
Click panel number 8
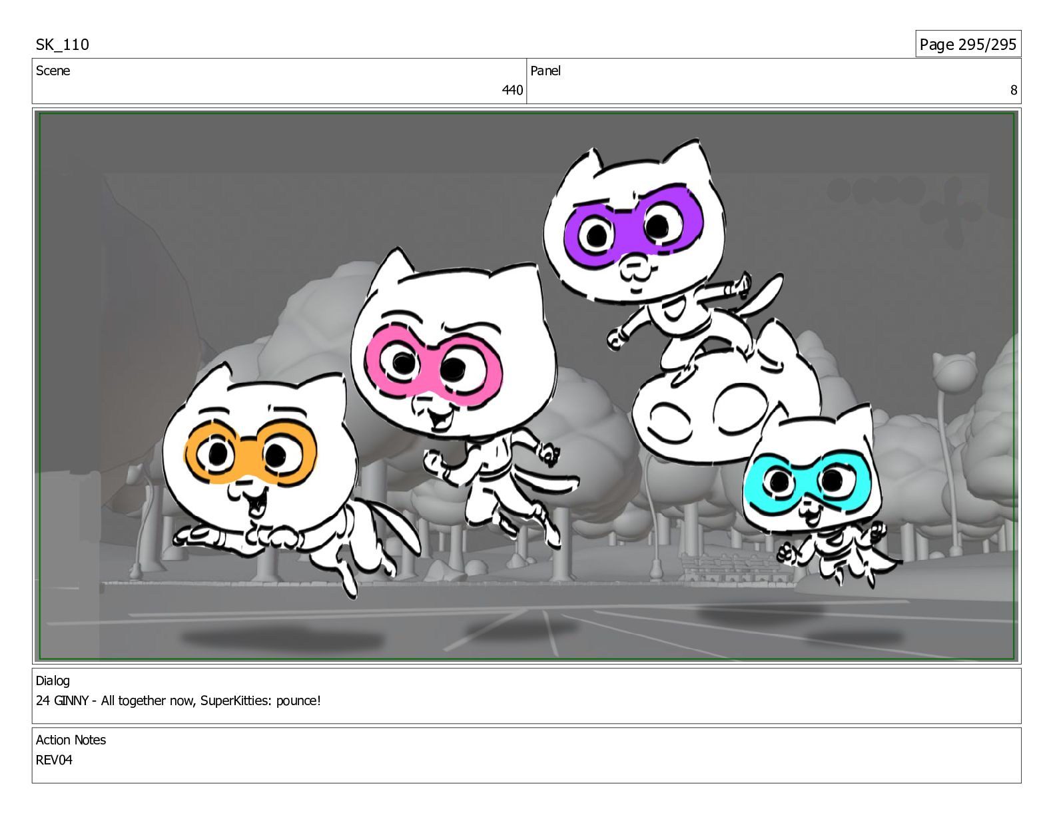1014,90
